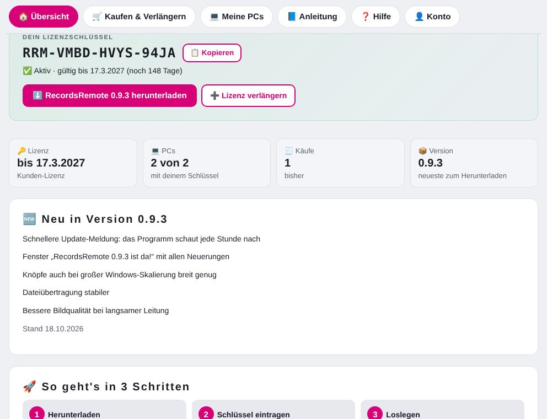This screenshot has width=547, height=419.
Task: Click the download arrow icon
Action: (37, 95)
